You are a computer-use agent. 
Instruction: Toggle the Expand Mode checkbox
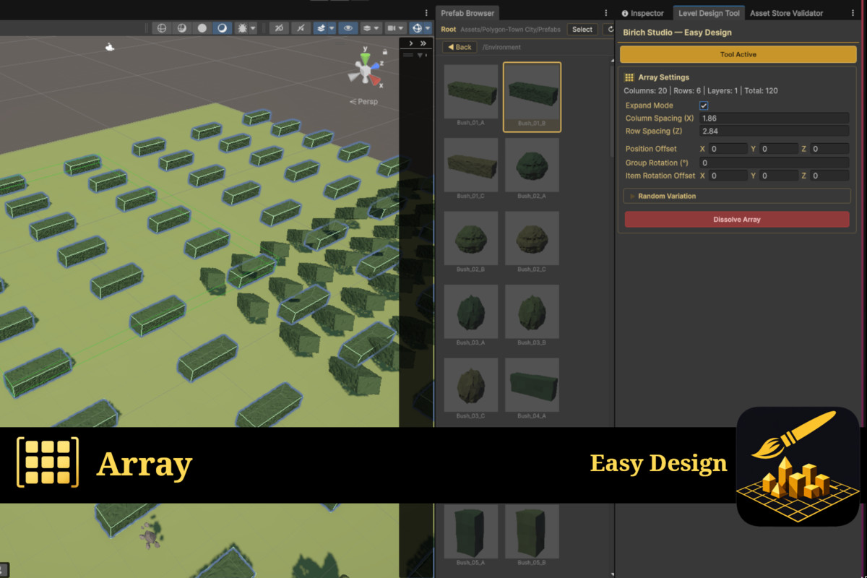704,105
